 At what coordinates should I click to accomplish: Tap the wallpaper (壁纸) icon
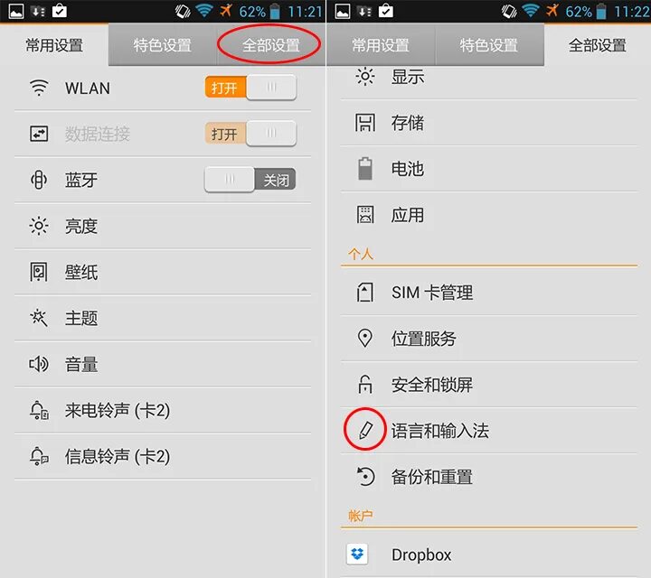click(x=39, y=272)
